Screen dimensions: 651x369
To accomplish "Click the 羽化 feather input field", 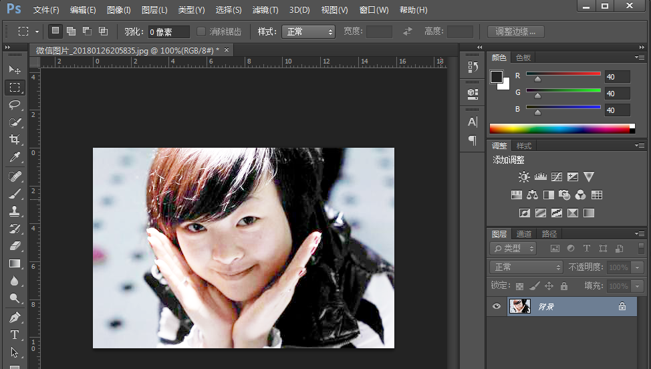I will [168, 31].
